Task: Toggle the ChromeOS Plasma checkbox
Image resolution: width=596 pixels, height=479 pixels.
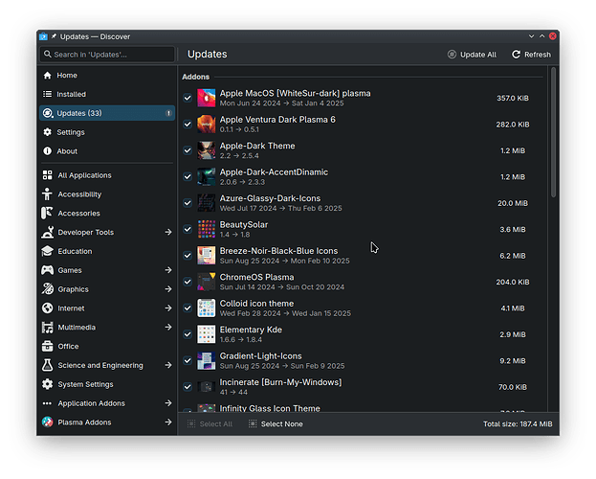Action: pyautogui.click(x=188, y=282)
